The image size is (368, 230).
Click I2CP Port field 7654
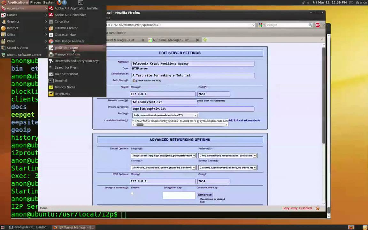(214, 181)
